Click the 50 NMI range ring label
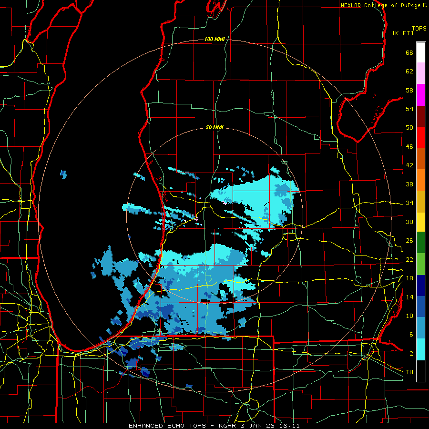This screenshot has width=429, height=429. click(214, 127)
